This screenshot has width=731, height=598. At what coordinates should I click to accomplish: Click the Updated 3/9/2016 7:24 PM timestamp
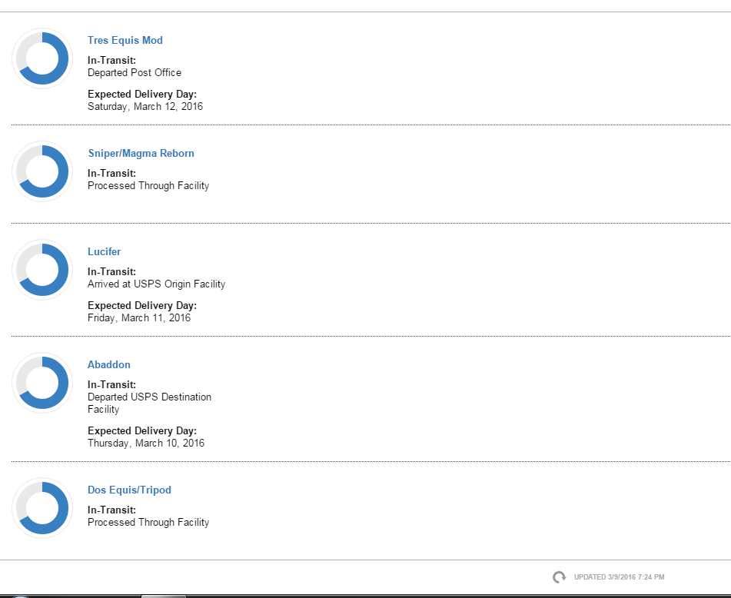(619, 577)
